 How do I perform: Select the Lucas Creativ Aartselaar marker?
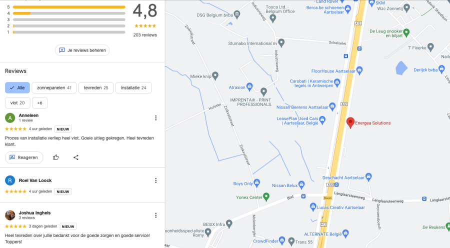[x=313, y=207]
